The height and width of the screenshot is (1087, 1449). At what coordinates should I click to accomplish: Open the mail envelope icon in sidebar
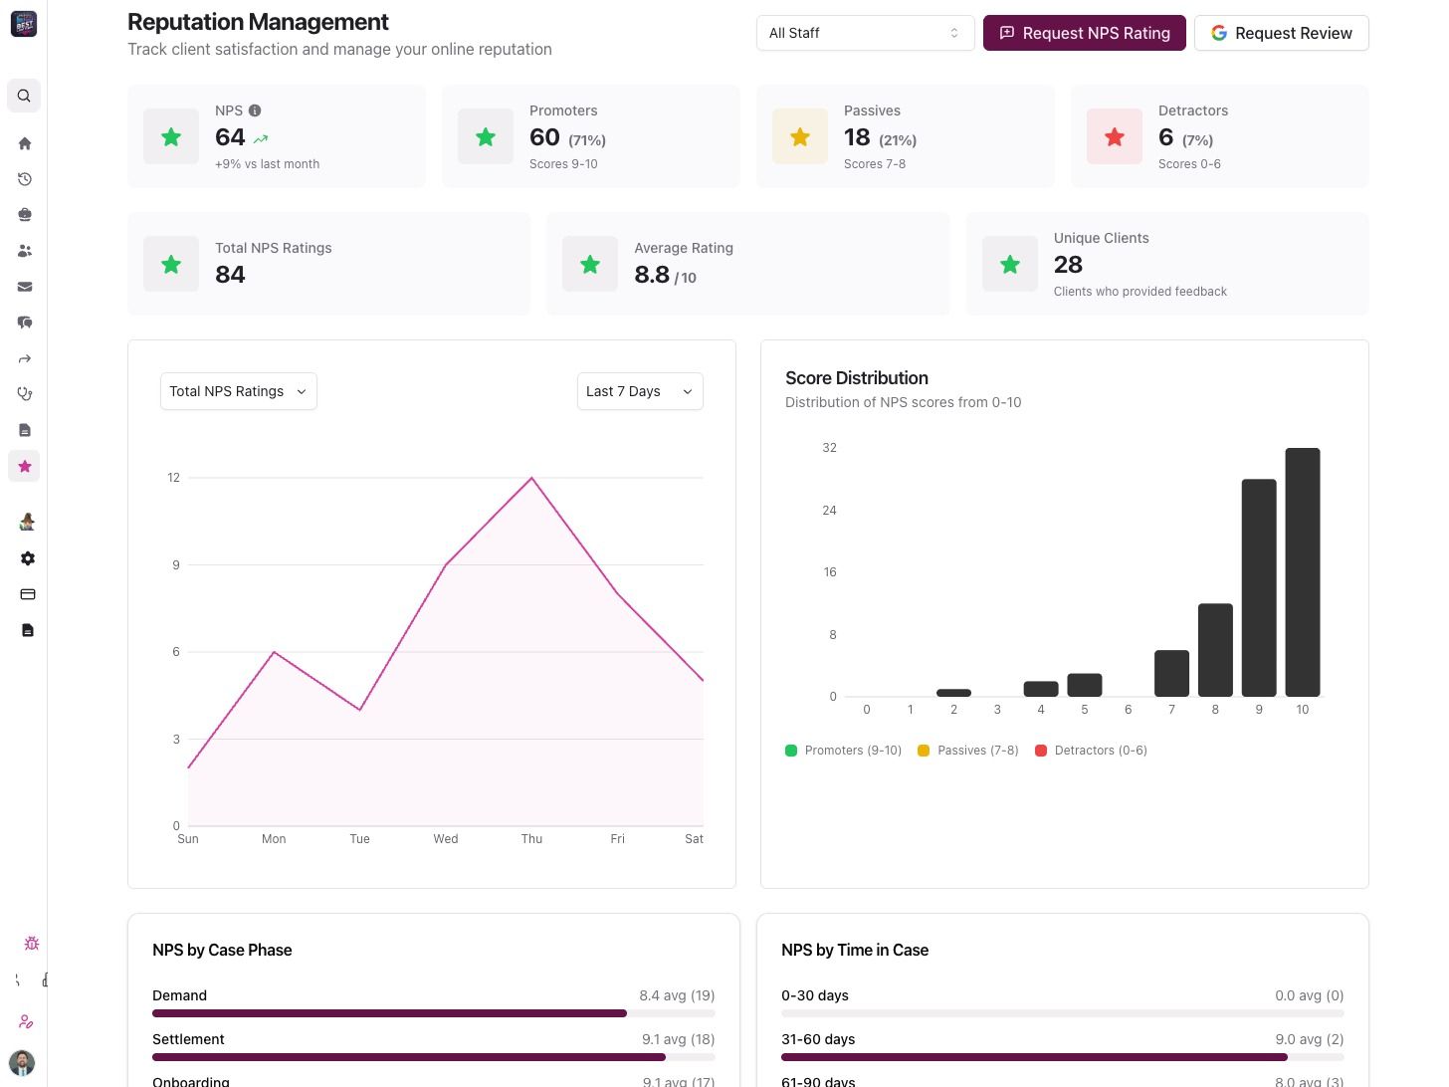click(x=24, y=286)
